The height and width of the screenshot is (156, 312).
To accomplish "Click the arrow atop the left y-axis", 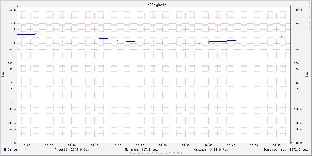I will [17, 6].
